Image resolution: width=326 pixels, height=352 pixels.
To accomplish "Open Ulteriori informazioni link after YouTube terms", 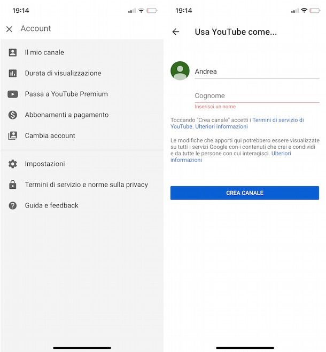I will click(221, 126).
